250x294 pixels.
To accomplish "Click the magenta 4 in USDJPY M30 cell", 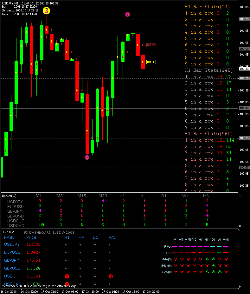I will (x=103, y=201).
